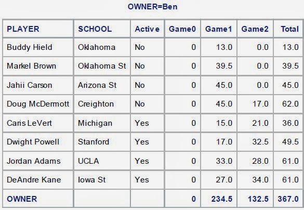Click the Jahii Carson name cell
This screenshot has height=210, width=304.
click(x=38, y=85)
